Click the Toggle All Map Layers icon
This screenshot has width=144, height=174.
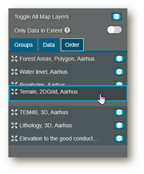(117, 17)
